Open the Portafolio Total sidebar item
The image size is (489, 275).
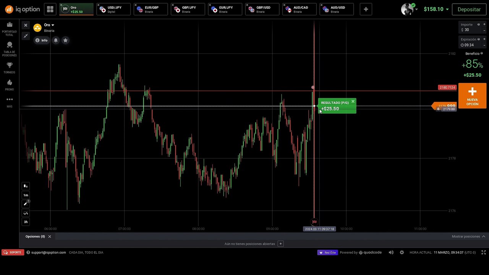click(x=10, y=29)
